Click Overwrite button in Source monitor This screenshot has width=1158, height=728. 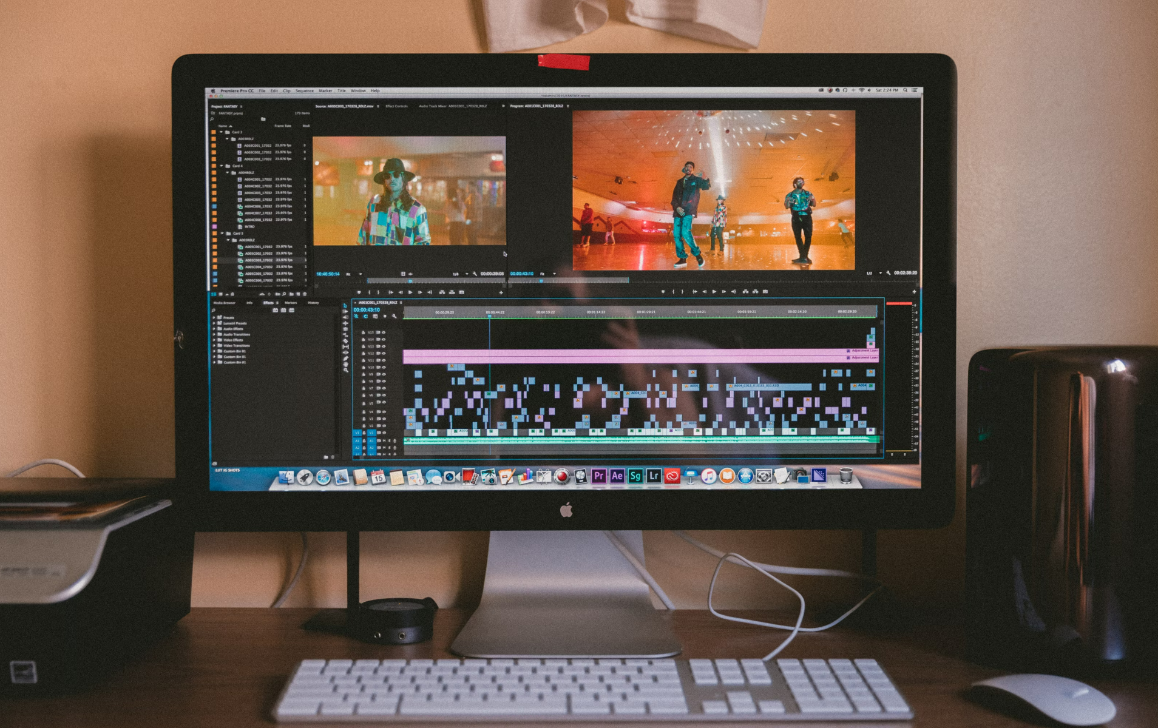point(452,292)
